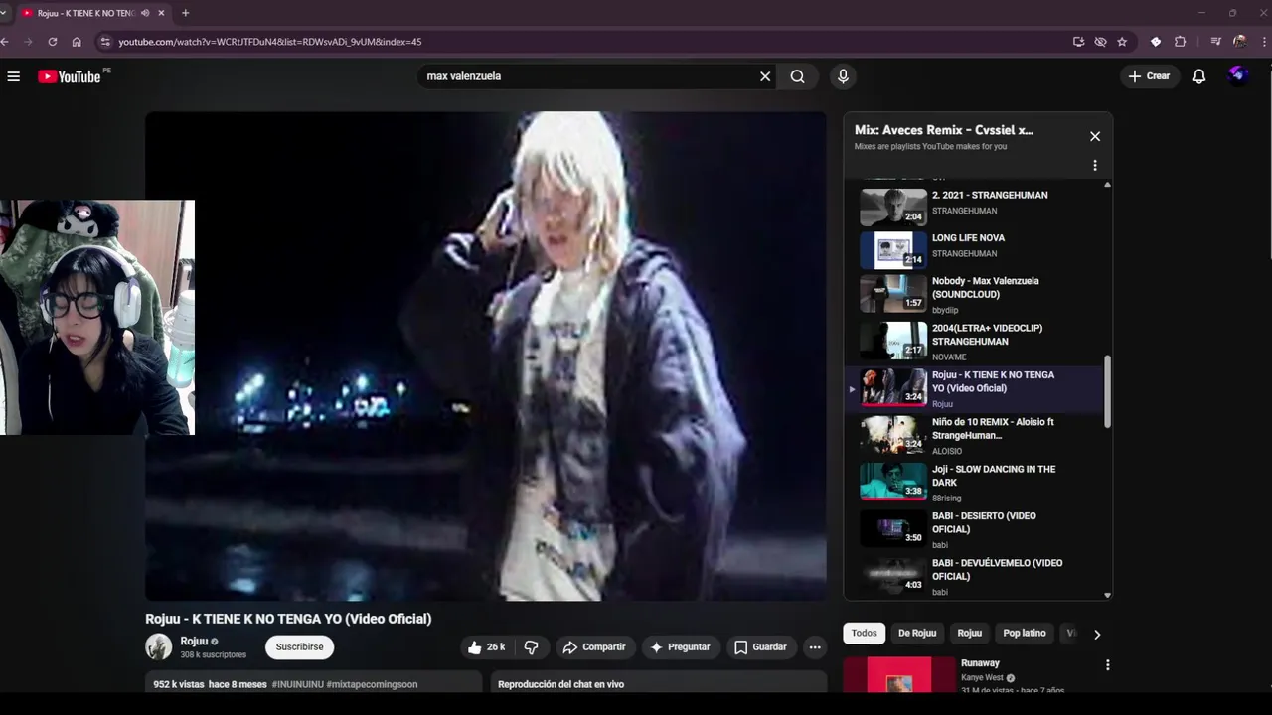Play BABI - DEVUÉLVEMELO from playlist
Viewport: 1272px width, 715px height.
tap(974, 577)
